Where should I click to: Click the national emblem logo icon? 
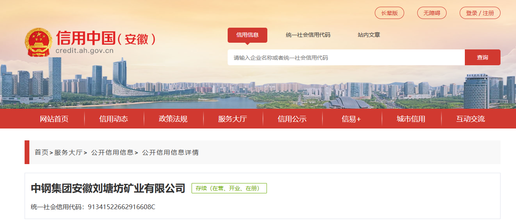pyautogui.click(x=38, y=42)
